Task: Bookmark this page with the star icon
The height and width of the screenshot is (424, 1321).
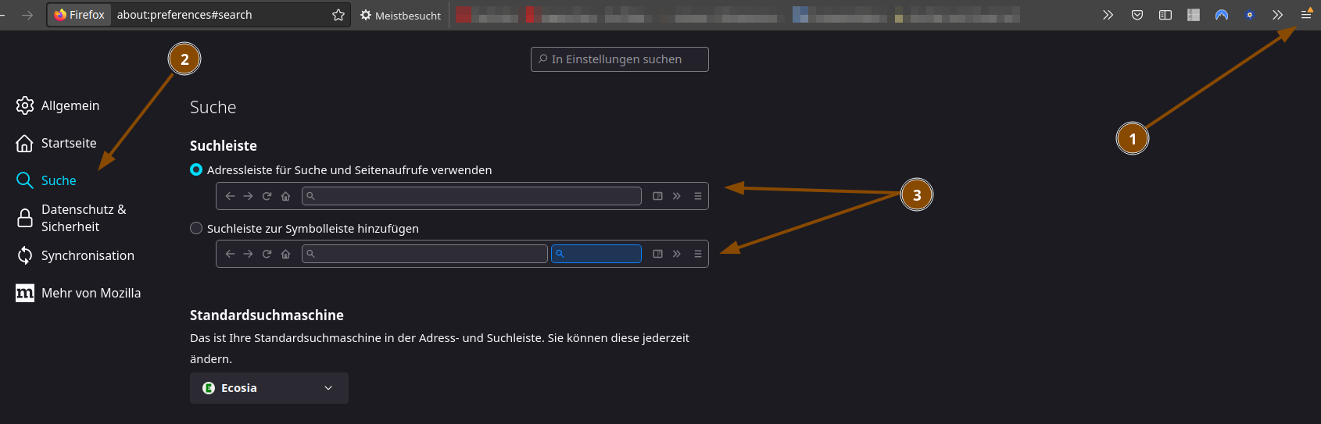Action: (x=338, y=15)
